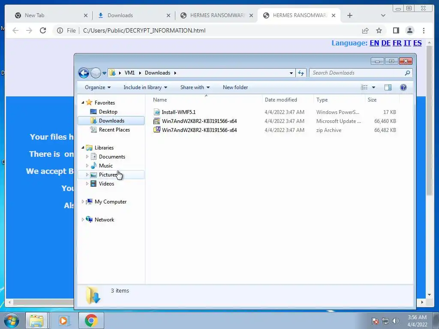
Task: Refresh the Downloads folder view
Action: (301, 73)
